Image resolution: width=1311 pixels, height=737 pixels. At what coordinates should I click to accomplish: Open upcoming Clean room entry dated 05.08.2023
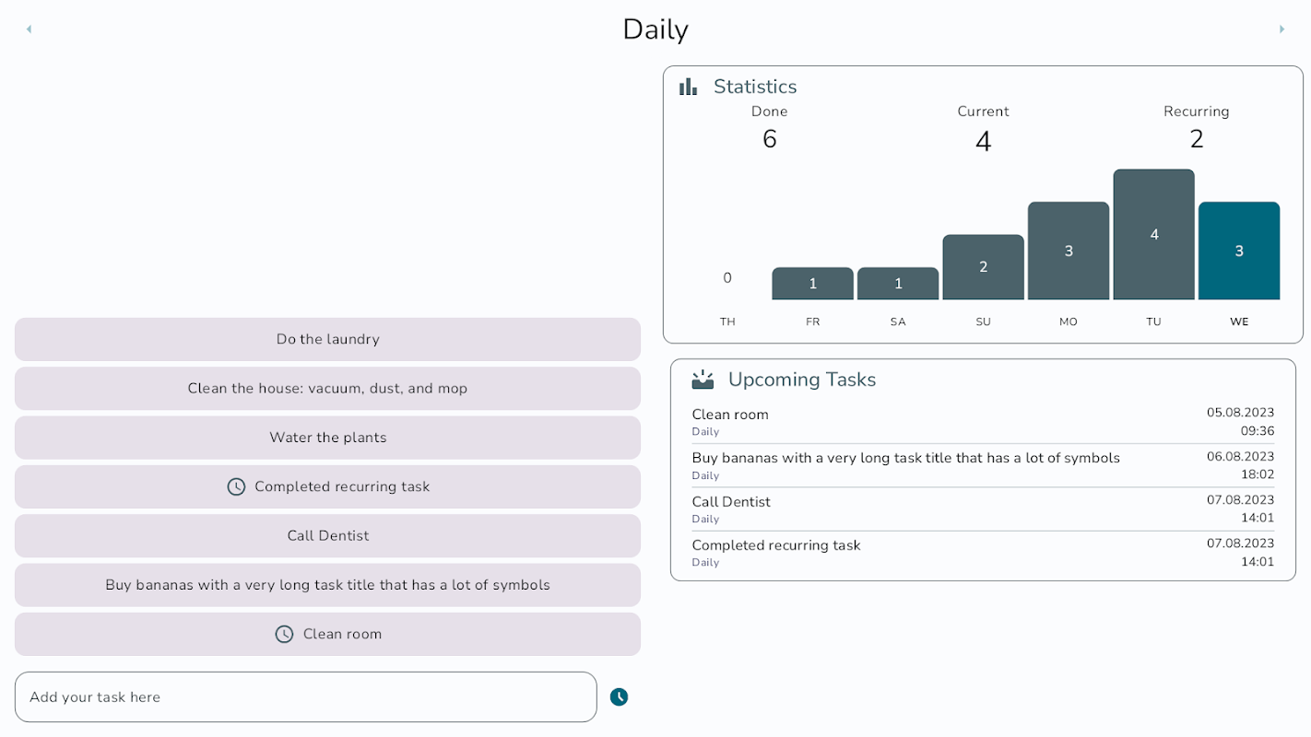[983, 422]
